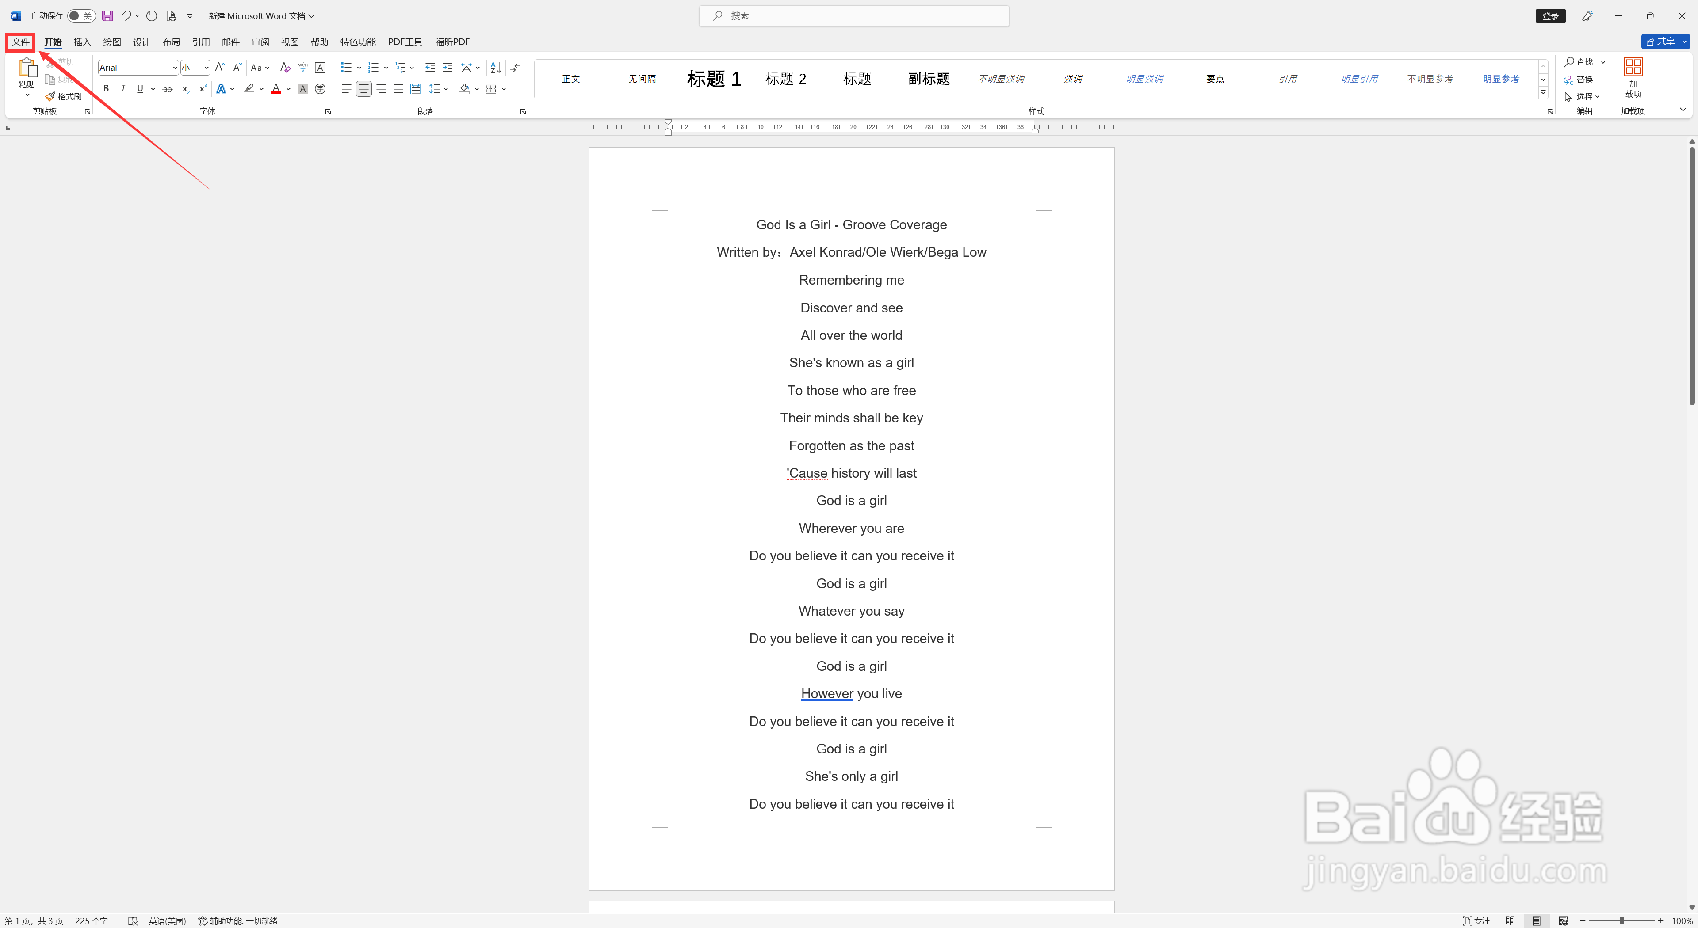Click decrease indent icon

[x=430, y=67]
